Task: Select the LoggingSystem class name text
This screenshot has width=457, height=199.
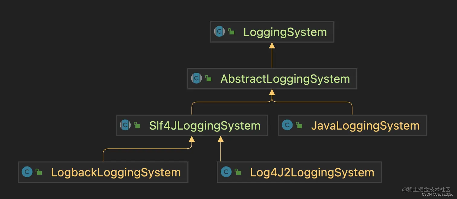Action: pos(285,32)
